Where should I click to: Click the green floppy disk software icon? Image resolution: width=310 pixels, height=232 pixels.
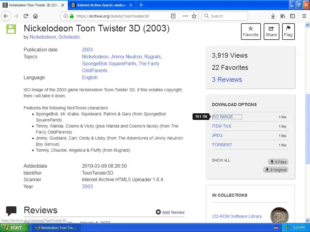click(x=11, y=29)
